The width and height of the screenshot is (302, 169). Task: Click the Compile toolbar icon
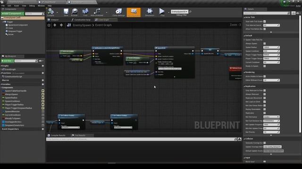pos(50,11)
